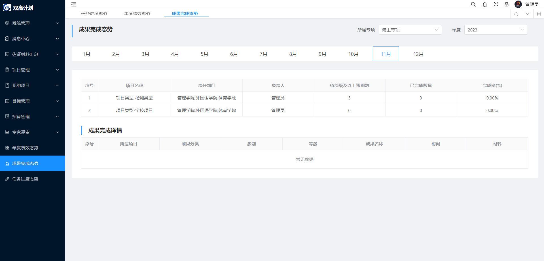The image size is (544, 261).
Task: Expand 佐证材料汇总 menu chevron
Action: 58,54
